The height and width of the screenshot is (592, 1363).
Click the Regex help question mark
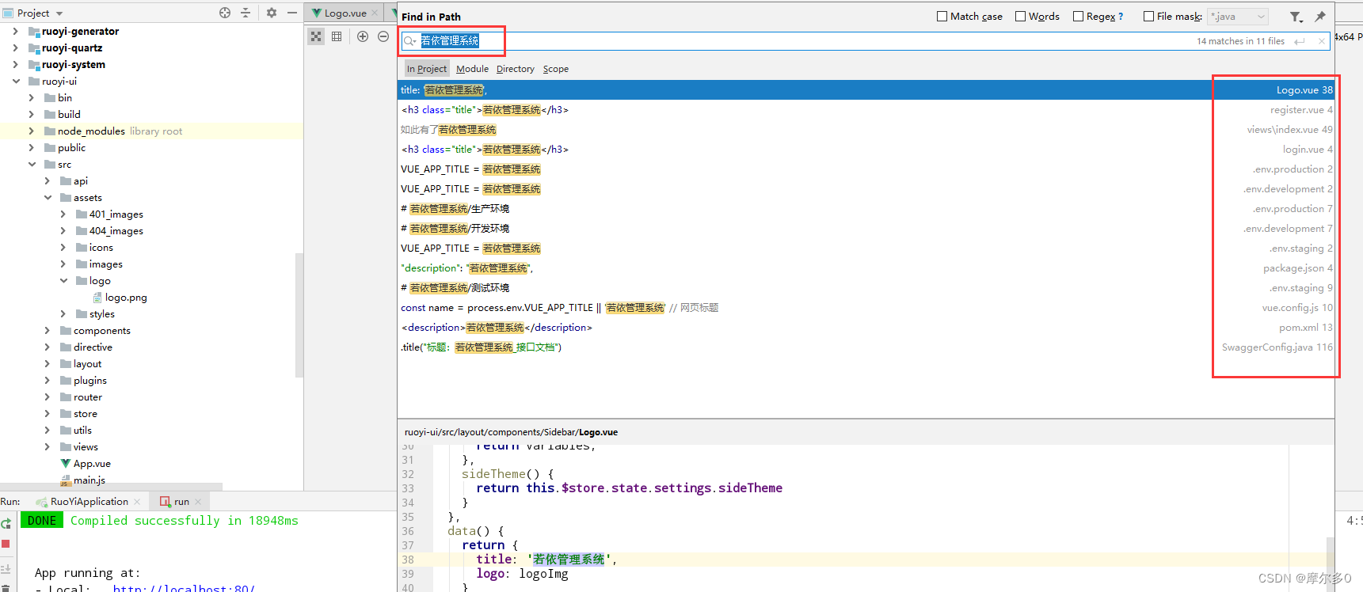tap(1121, 17)
